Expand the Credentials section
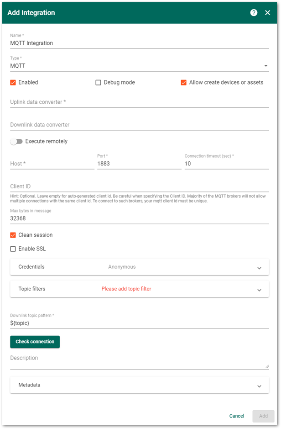Screen dimensions: 281x429 pos(260,267)
